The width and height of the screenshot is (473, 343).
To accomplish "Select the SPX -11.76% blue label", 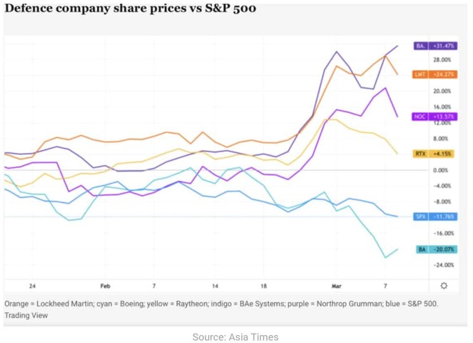I will tap(435, 217).
